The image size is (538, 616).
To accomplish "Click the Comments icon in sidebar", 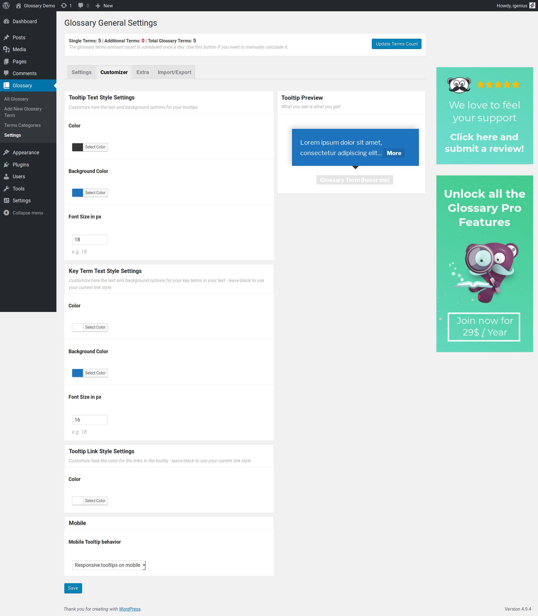I will (6, 73).
